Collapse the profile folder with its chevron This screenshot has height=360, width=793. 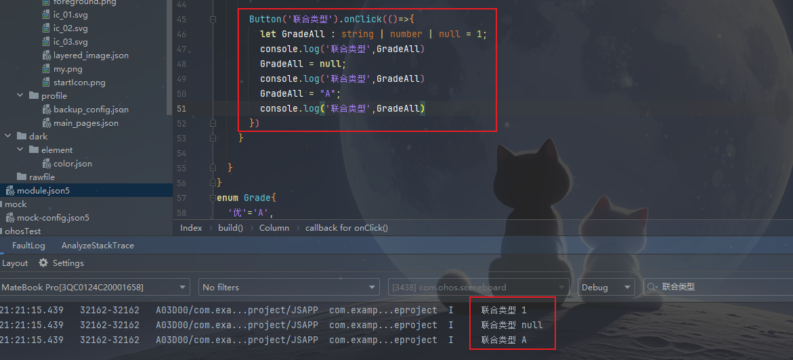point(20,95)
